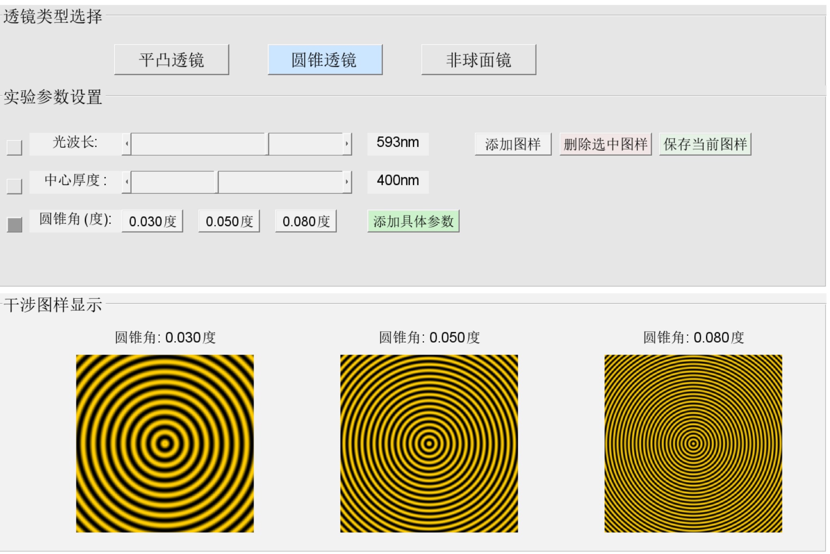
Task: Select the 非球面镜 lens type
Action: (x=478, y=60)
